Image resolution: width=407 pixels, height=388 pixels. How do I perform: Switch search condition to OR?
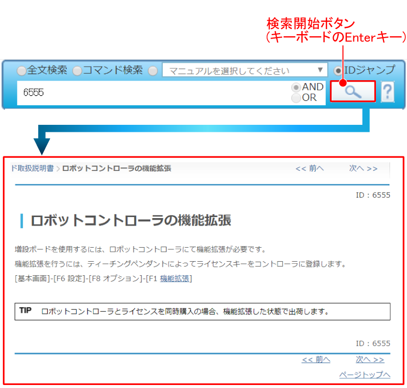pos(296,98)
